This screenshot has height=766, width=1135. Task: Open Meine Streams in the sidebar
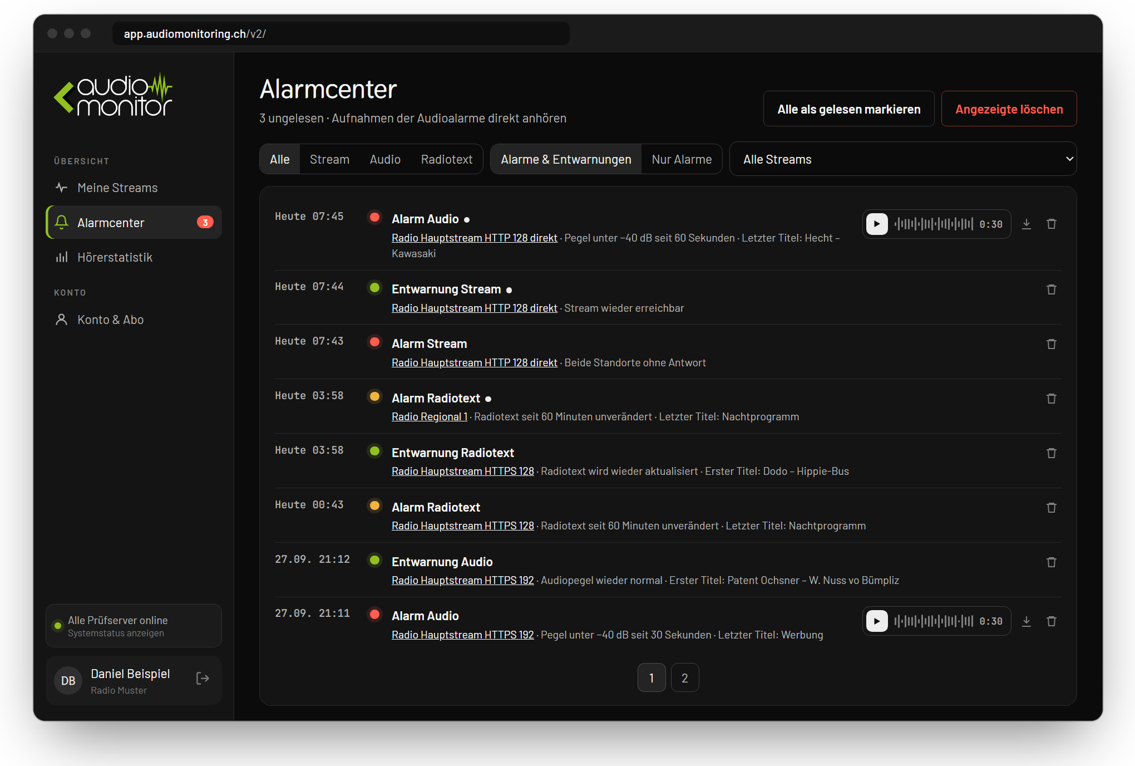pos(134,188)
